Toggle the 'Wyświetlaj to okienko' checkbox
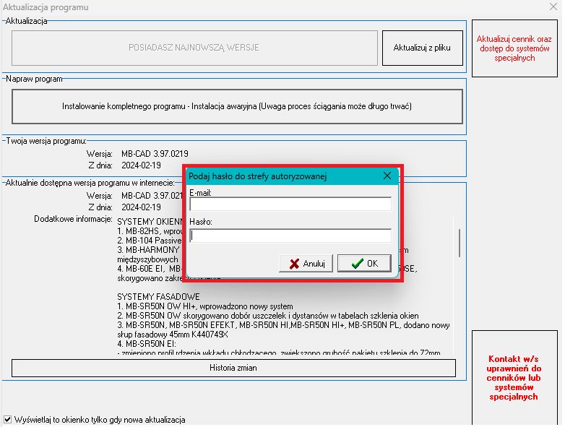 [x=8, y=420]
